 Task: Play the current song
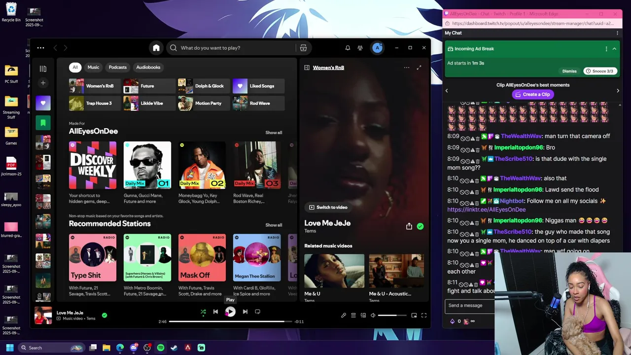click(x=230, y=312)
